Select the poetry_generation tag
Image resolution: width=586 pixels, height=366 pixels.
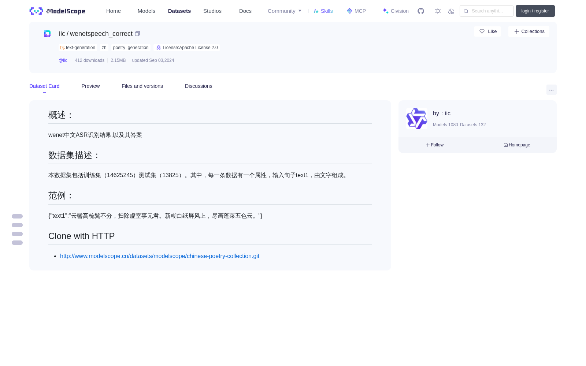click(x=131, y=48)
